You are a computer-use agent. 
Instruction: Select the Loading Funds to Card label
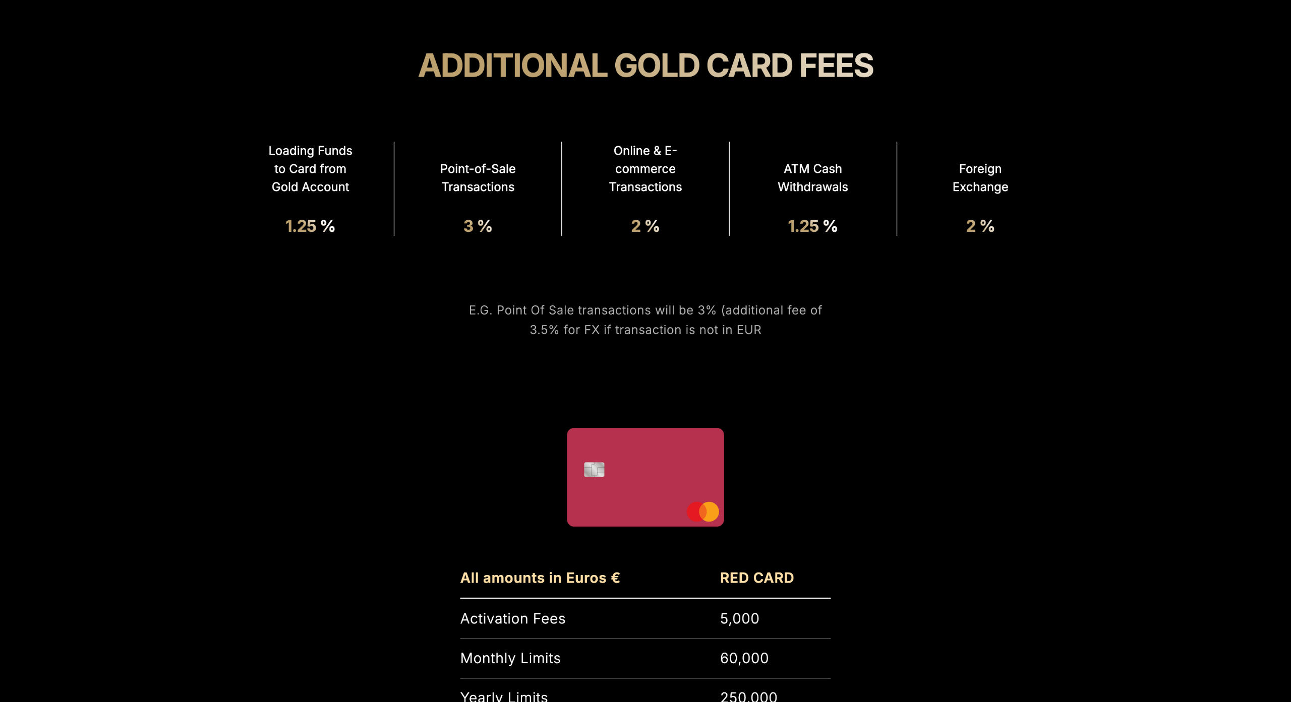(x=310, y=169)
